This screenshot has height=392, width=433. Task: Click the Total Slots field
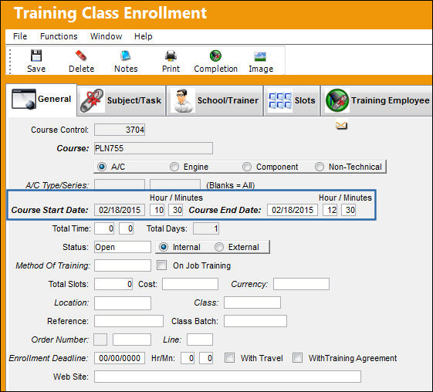tap(113, 284)
